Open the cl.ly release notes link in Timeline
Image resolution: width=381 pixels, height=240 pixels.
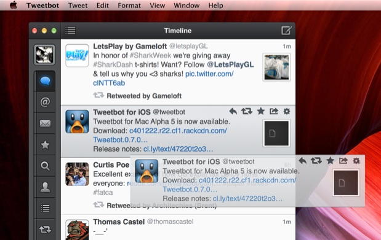click(x=178, y=149)
